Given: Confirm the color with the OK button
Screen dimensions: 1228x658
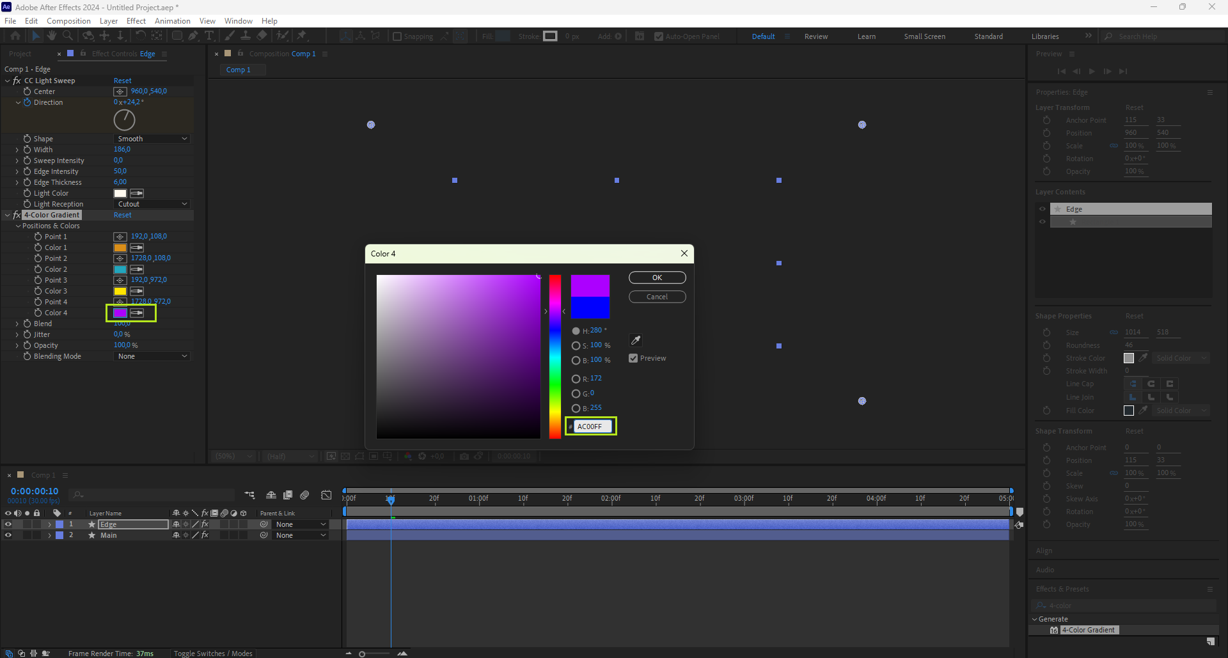Looking at the screenshot, I should tap(657, 278).
